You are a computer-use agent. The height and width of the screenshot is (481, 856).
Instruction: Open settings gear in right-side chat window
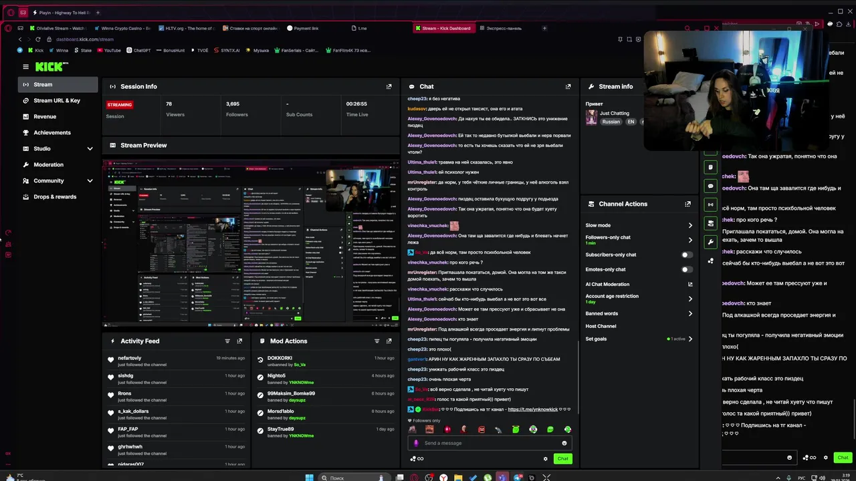pos(825,458)
